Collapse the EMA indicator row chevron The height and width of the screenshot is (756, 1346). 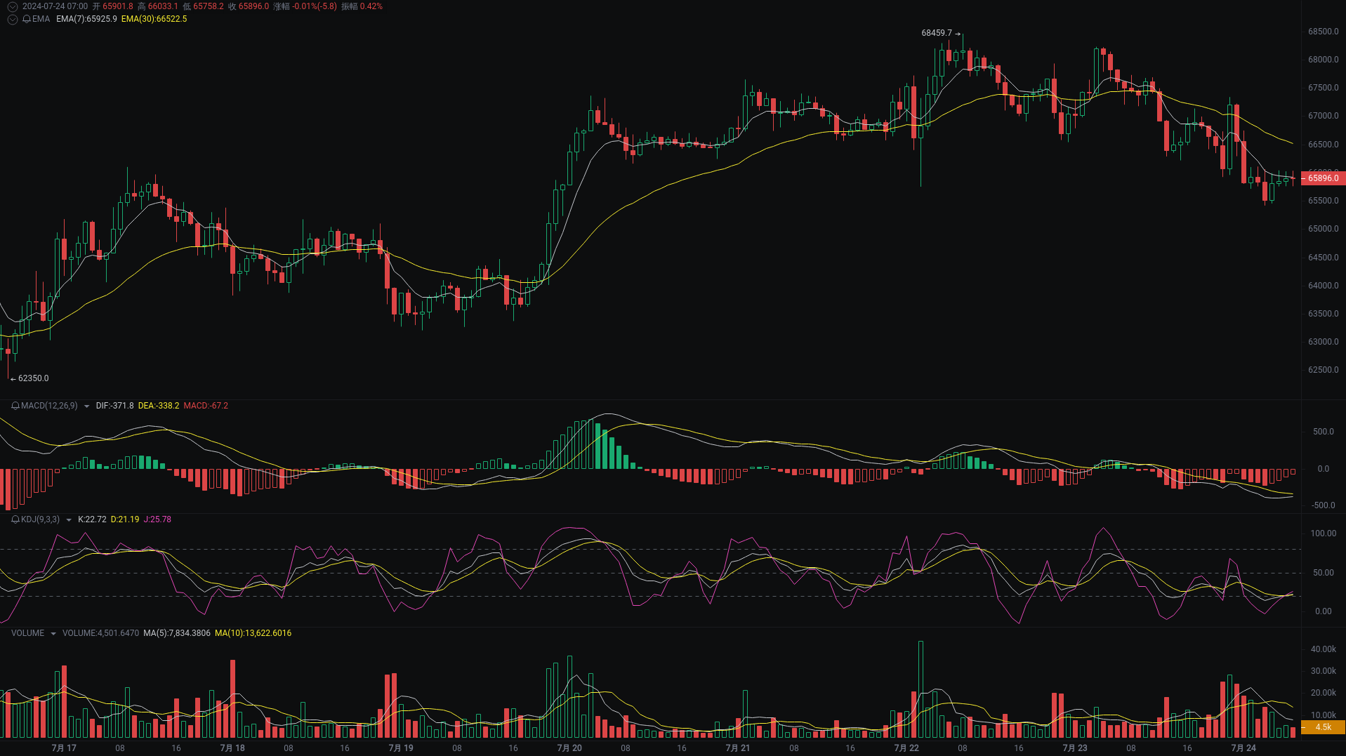[12, 19]
